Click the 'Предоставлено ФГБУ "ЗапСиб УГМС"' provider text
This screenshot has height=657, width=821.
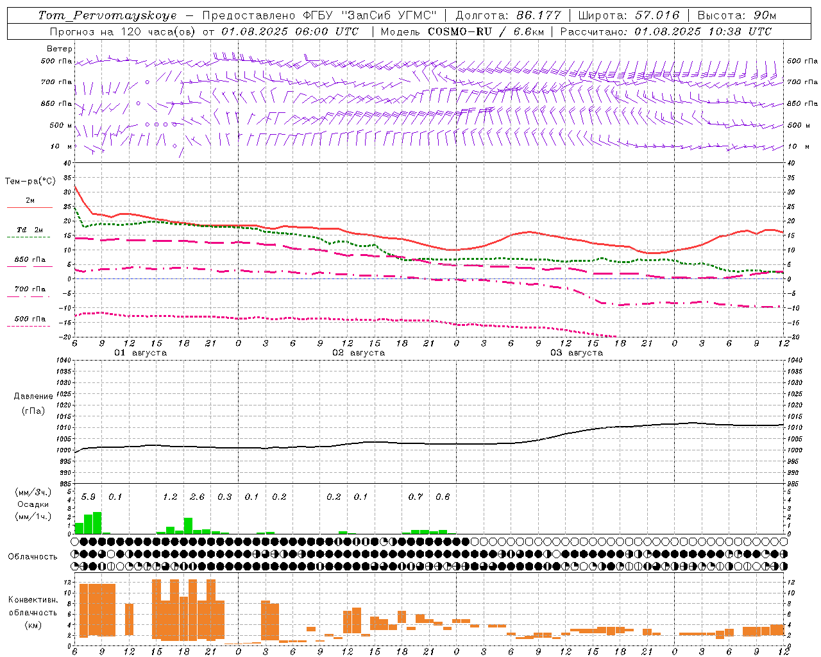click(x=319, y=15)
